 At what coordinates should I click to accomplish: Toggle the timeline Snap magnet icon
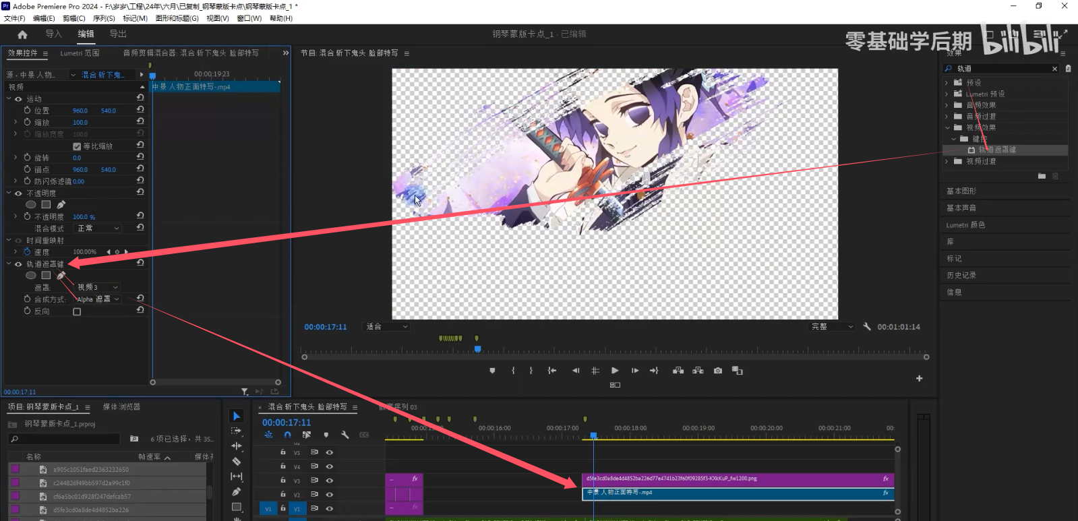[x=287, y=435]
